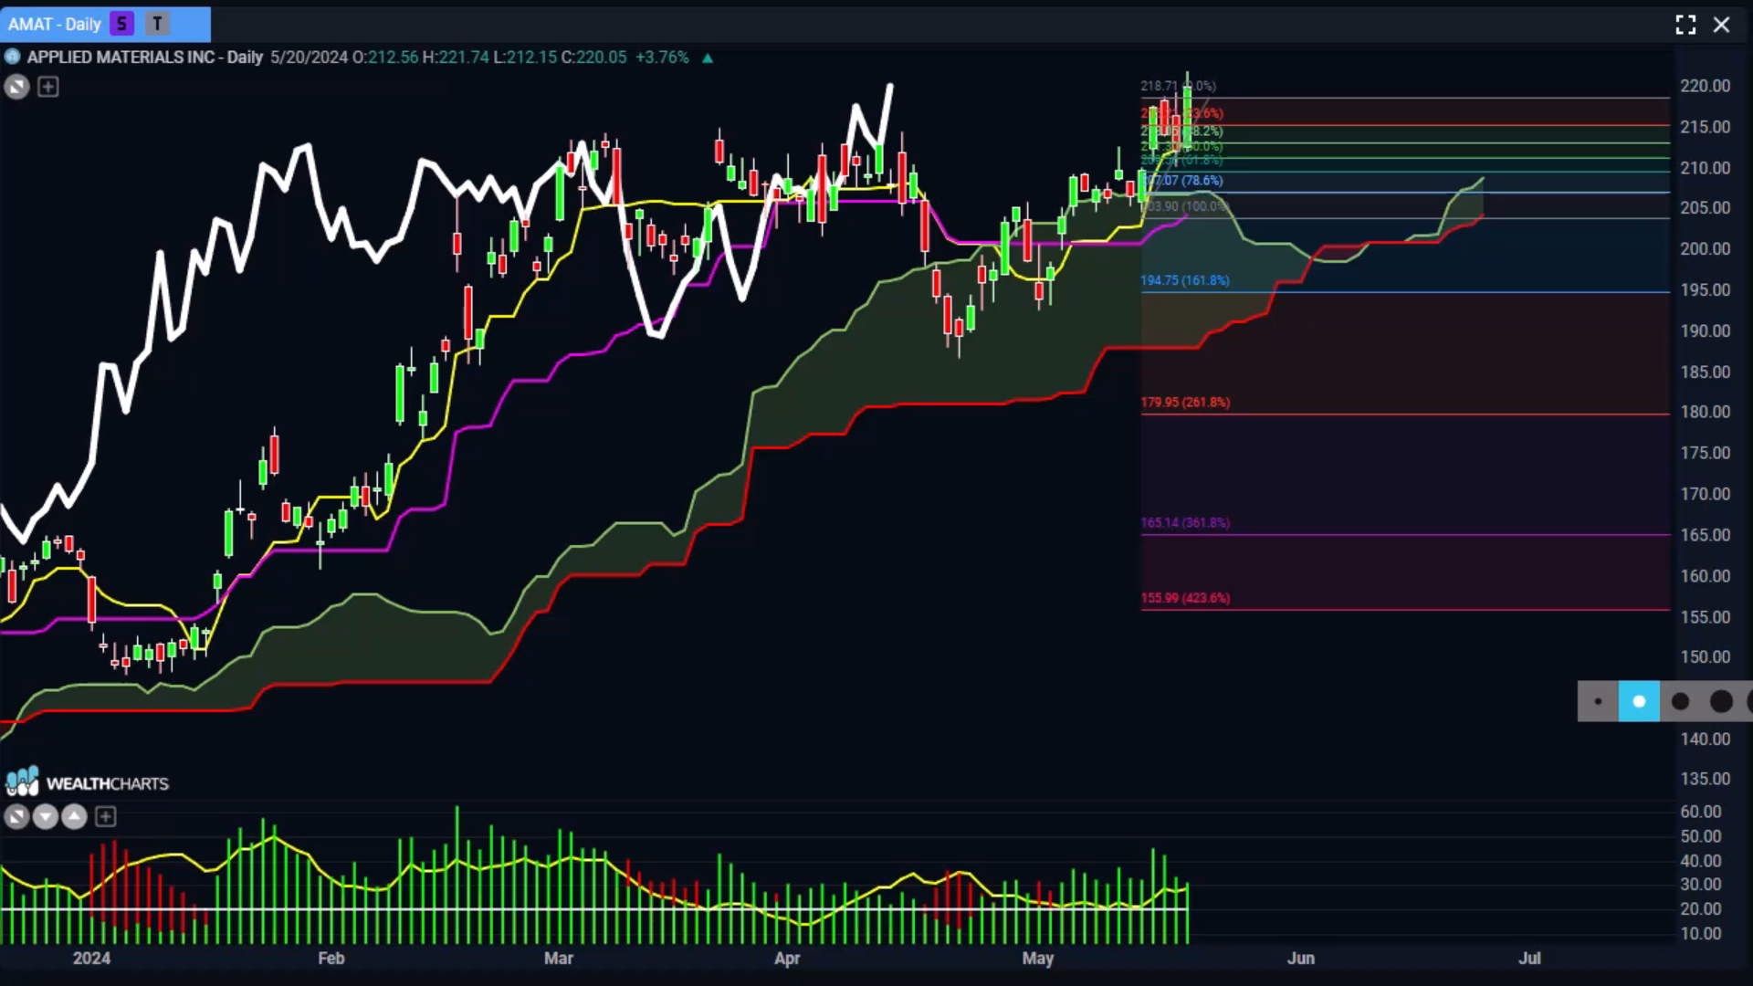
Task: Click the Jun date axis label
Action: (x=1301, y=958)
